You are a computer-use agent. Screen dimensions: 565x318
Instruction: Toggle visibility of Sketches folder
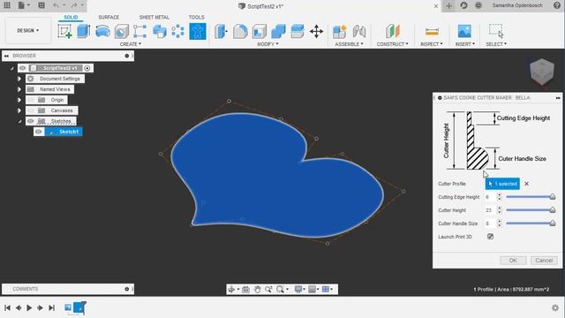[x=31, y=121]
